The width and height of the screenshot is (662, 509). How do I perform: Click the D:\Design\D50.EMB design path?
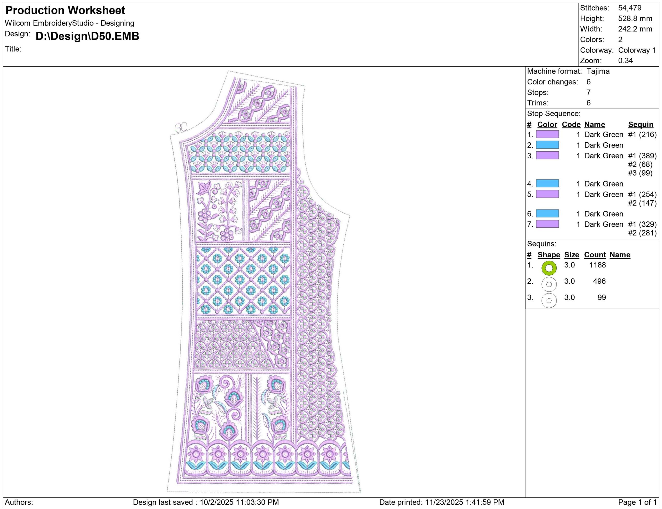87,36
